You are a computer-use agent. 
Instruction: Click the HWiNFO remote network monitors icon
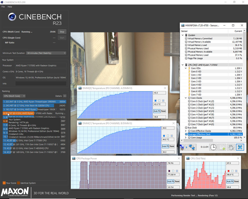192,147
